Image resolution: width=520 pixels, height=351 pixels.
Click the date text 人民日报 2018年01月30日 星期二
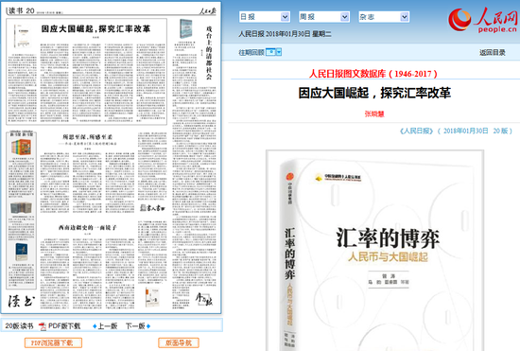285,34
